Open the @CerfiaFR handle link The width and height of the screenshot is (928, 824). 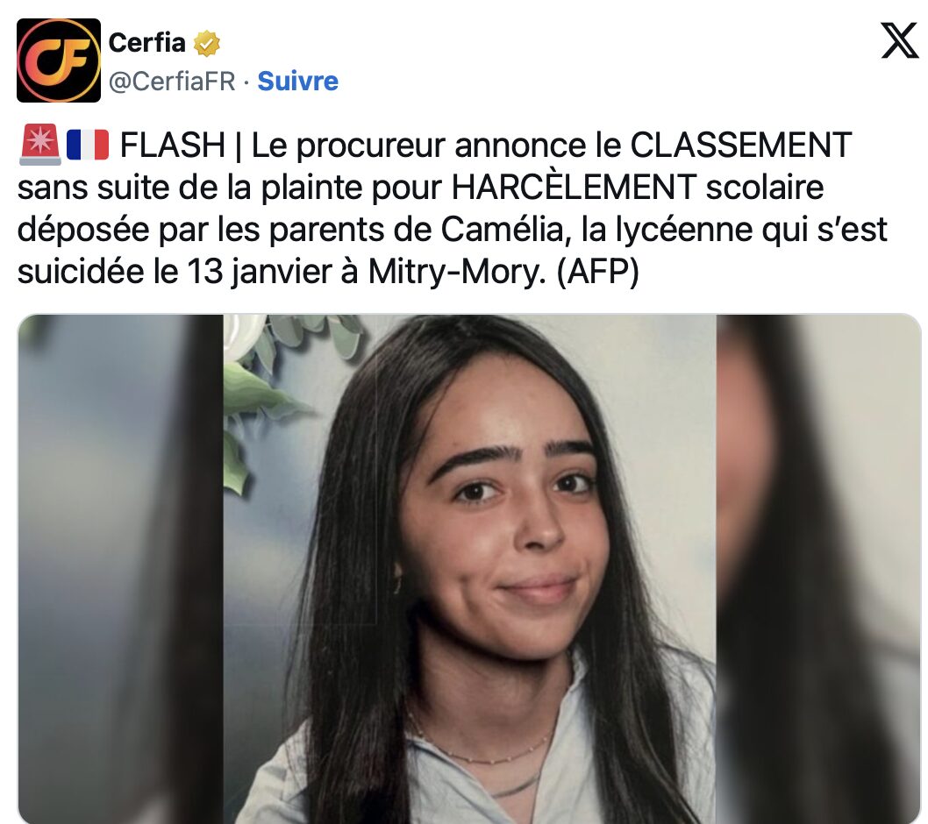pos(172,81)
